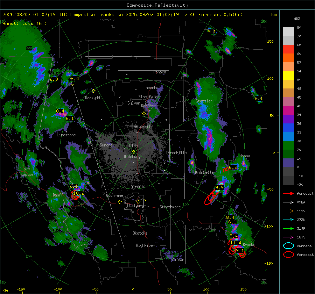Click the orange 111V arrow in legend
The image size is (315, 294).
pos(288,211)
